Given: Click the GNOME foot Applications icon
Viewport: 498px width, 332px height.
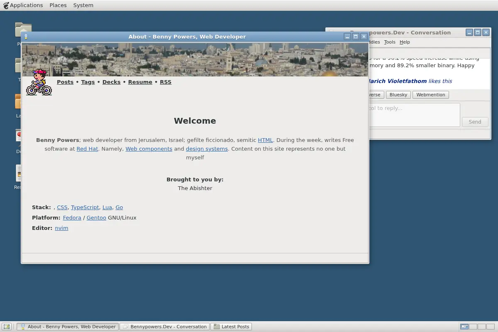Looking at the screenshot, I should pyautogui.click(x=6, y=5).
